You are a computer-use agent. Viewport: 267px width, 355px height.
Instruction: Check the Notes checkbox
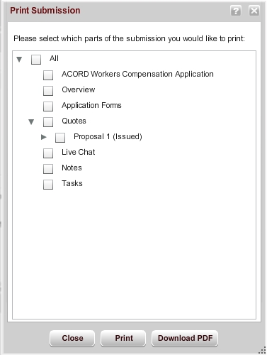[48, 169]
